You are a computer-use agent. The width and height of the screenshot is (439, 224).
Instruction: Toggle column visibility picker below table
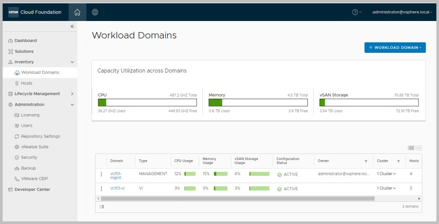[102, 207]
